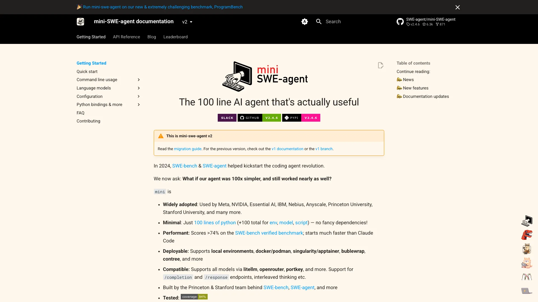Follow the SWE-bench link in intro paragraph
Viewport: 538px width, 302px height.
tap(185, 166)
